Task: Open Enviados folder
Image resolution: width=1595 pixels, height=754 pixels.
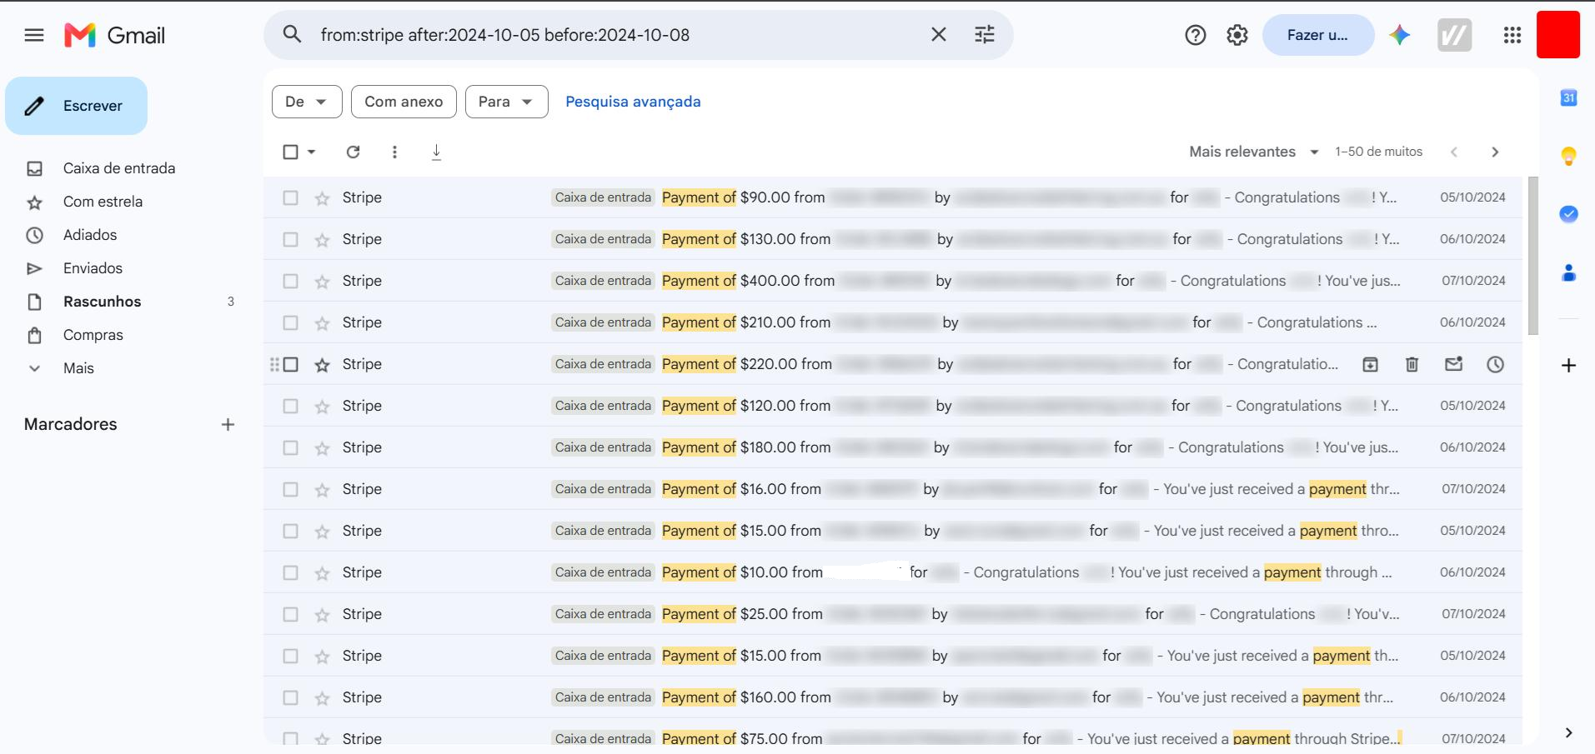Action: pos(93,268)
